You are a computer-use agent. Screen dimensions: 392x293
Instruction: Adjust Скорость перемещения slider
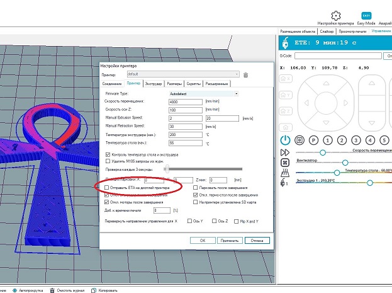pyautogui.click(x=323, y=152)
